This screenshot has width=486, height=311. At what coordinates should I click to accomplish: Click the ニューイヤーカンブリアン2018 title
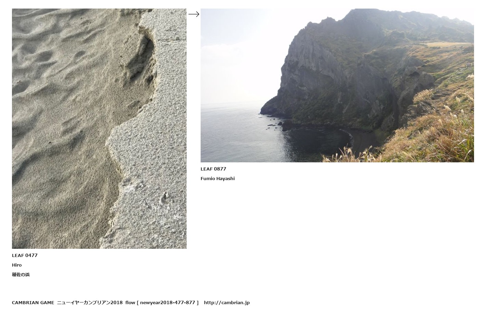[x=90, y=302]
